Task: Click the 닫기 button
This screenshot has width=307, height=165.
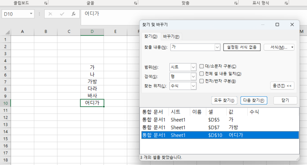Action: [x=285, y=100]
